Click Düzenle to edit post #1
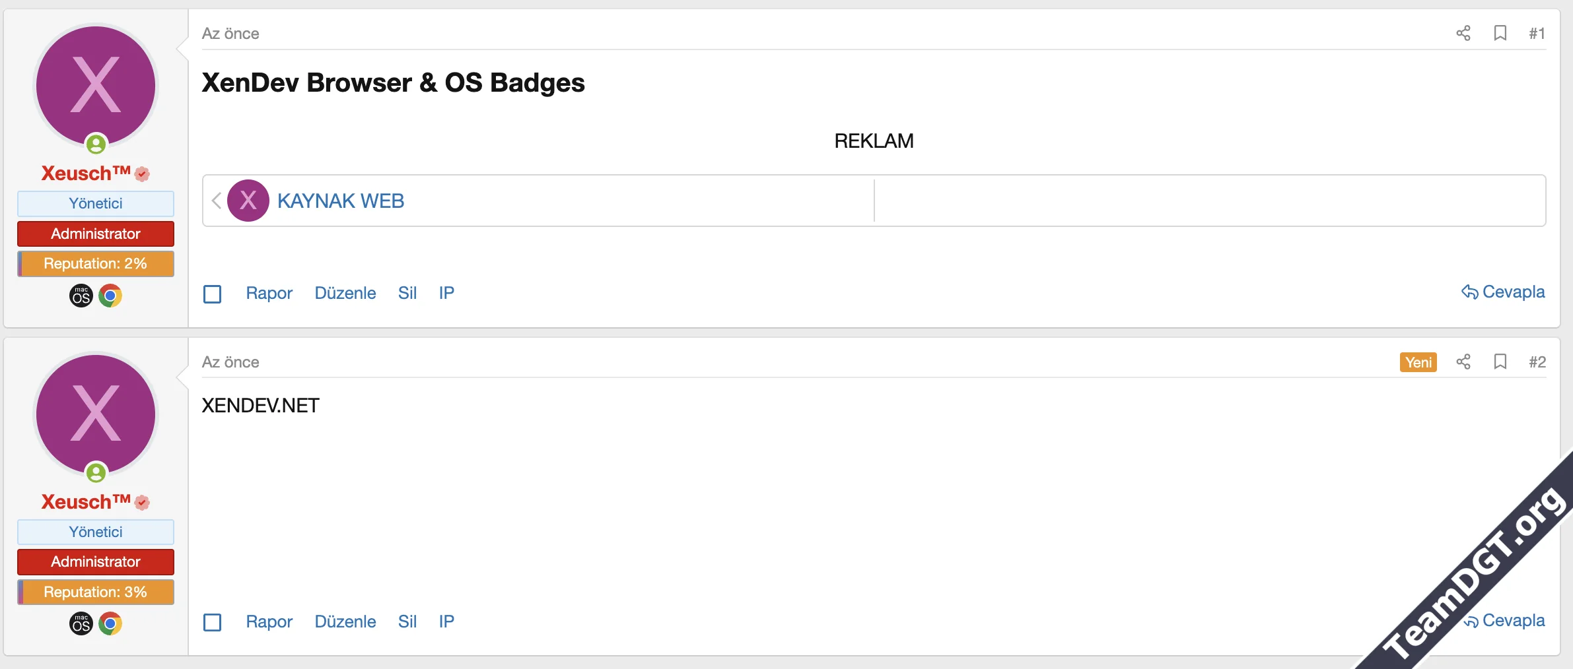Viewport: 1573px width, 669px height. (x=345, y=293)
